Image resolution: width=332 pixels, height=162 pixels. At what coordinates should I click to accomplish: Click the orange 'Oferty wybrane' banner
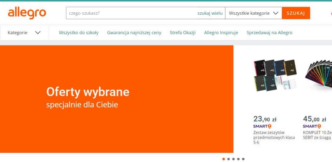(x=117, y=99)
